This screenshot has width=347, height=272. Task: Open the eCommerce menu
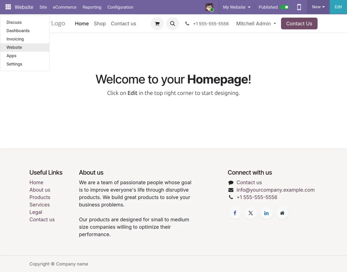click(x=65, y=7)
